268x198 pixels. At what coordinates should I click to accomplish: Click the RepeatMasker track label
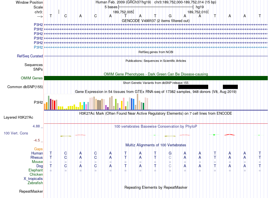pyautogui.click(x=31, y=191)
